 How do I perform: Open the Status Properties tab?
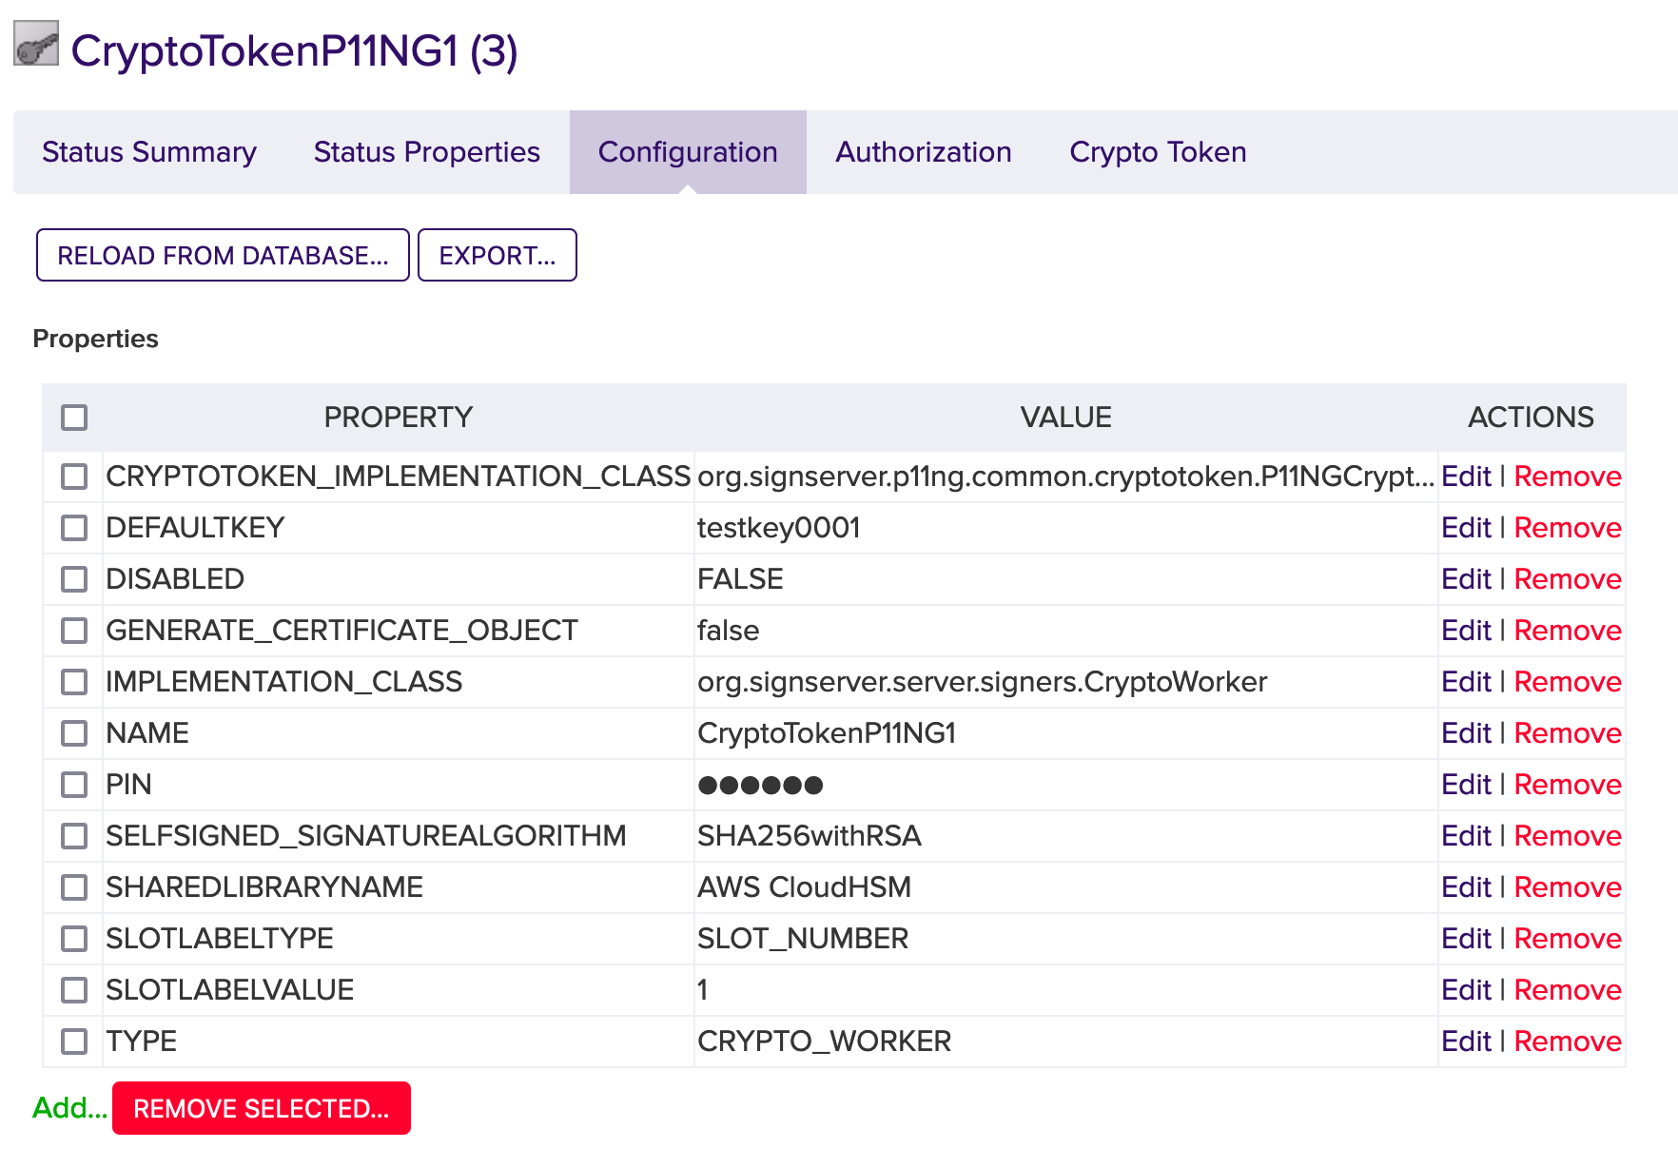click(x=426, y=152)
